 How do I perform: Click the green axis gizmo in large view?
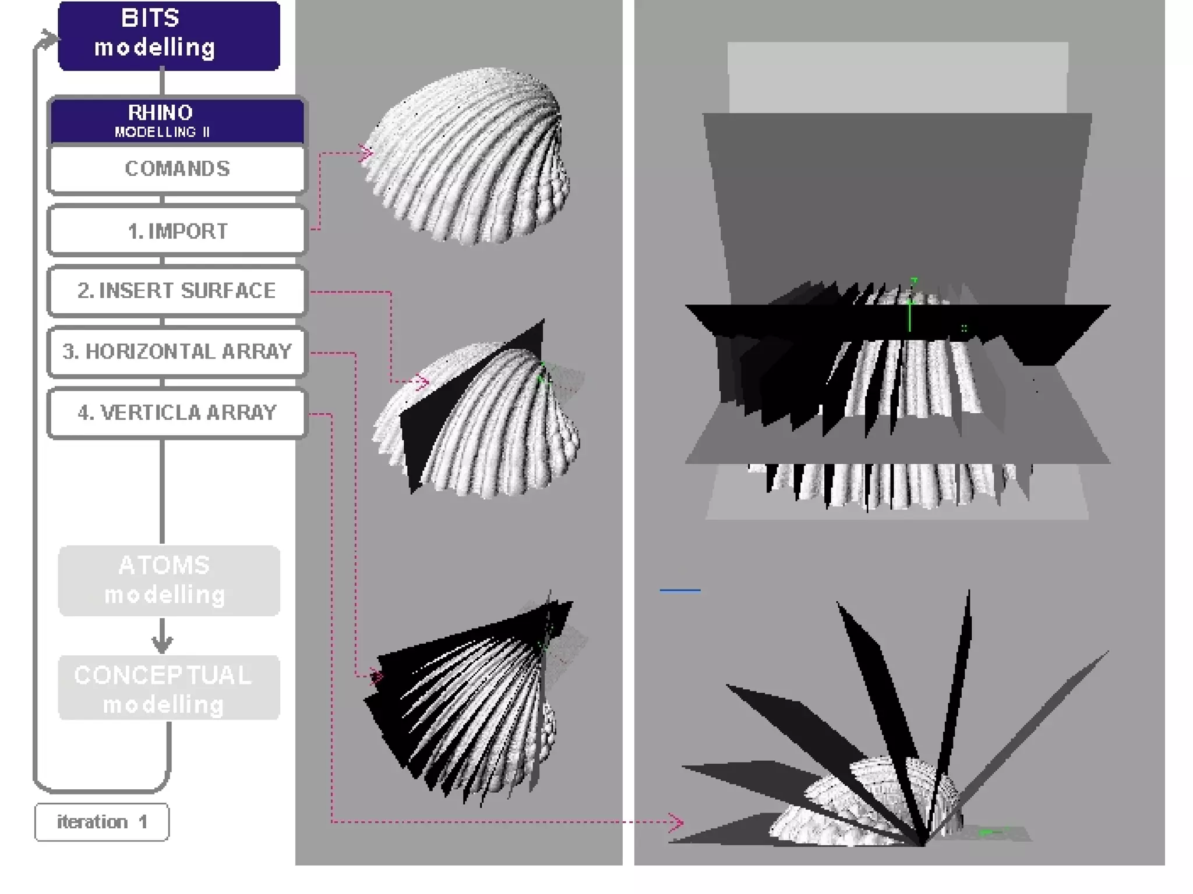(x=910, y=308)
